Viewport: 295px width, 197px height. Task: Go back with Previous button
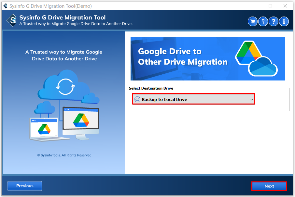click(25, 186)
